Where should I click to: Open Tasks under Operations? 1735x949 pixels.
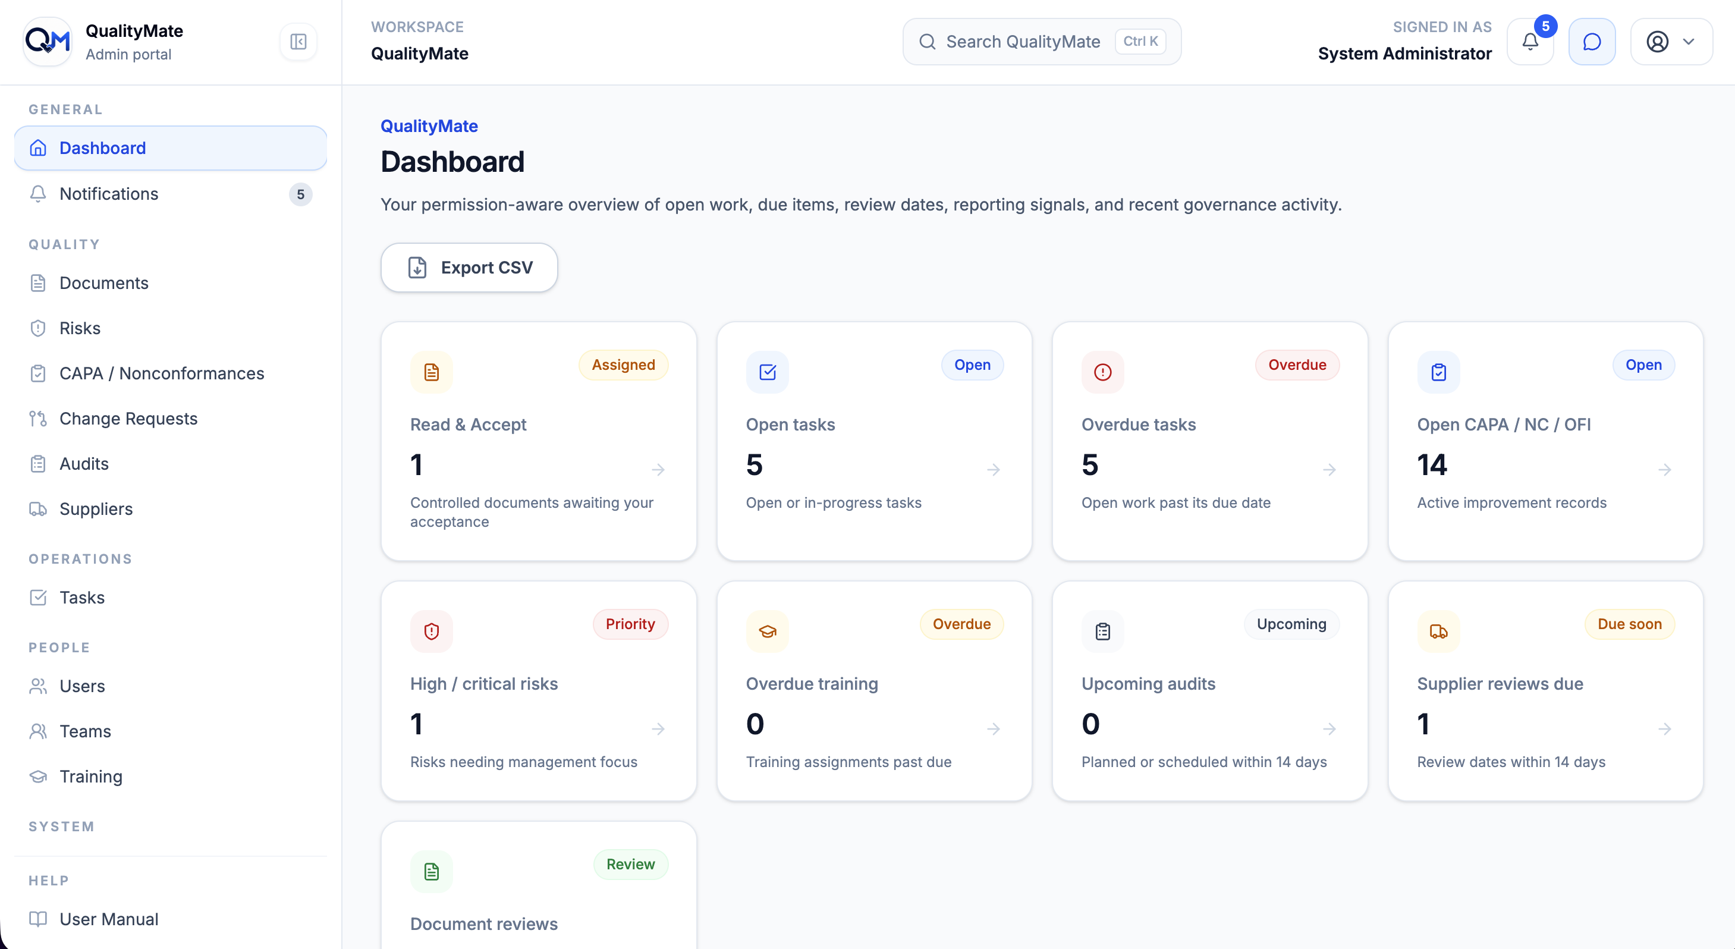(171, 598)
